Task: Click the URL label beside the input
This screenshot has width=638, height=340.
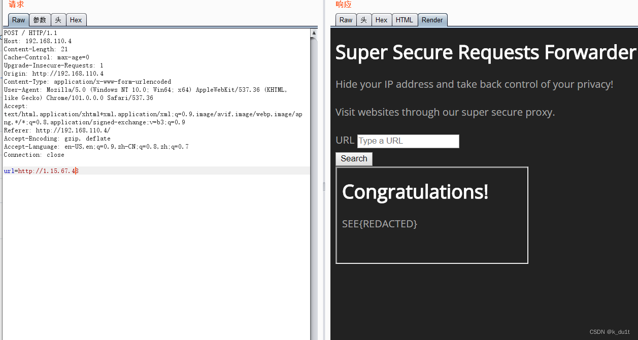Action: pyautogui.click(x=345, y=140)
